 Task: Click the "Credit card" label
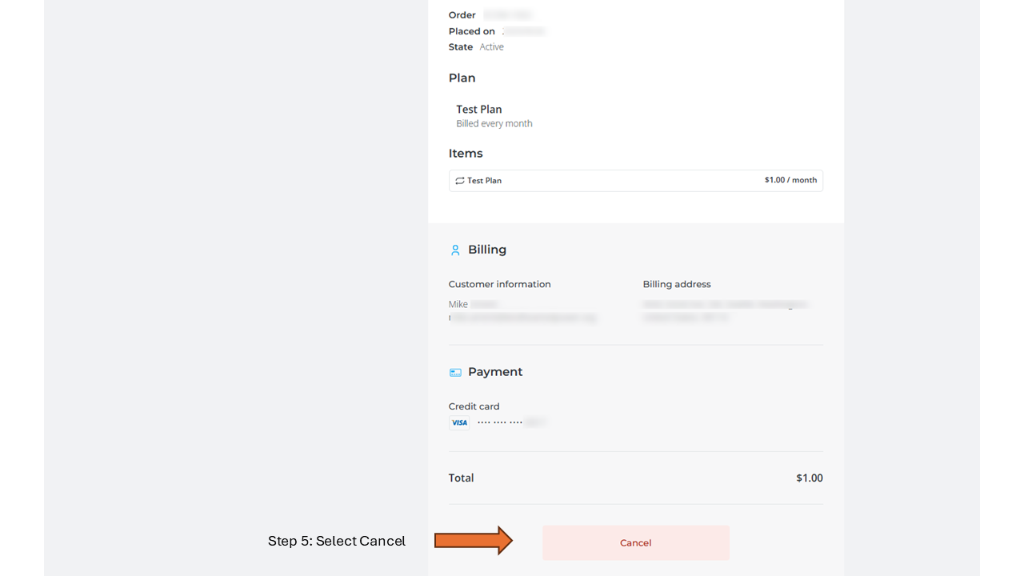(x=474, y=406)
